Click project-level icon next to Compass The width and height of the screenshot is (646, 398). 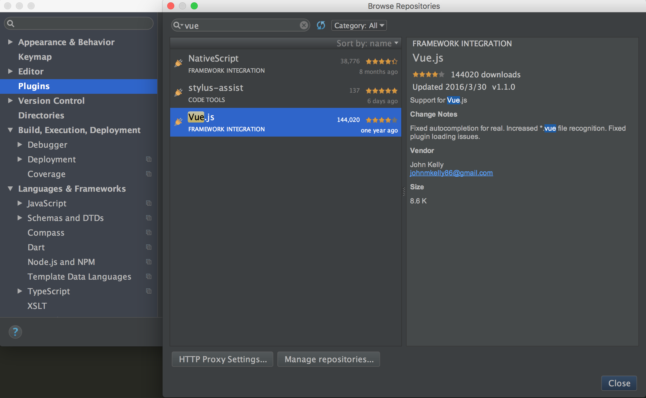(149, 232)
